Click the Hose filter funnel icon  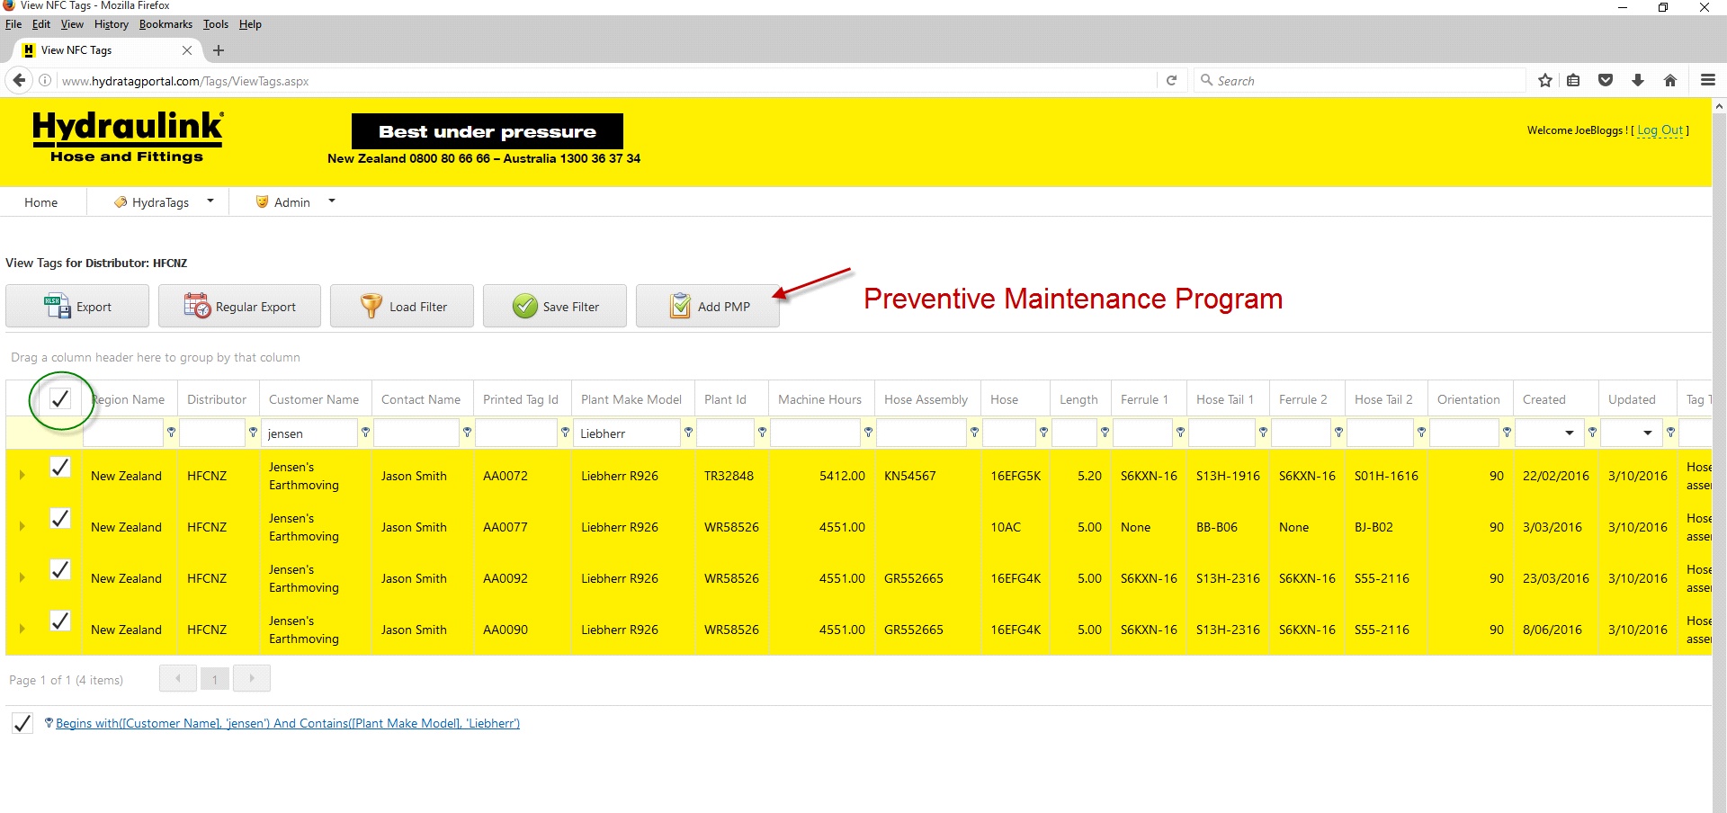(1044, 433)
